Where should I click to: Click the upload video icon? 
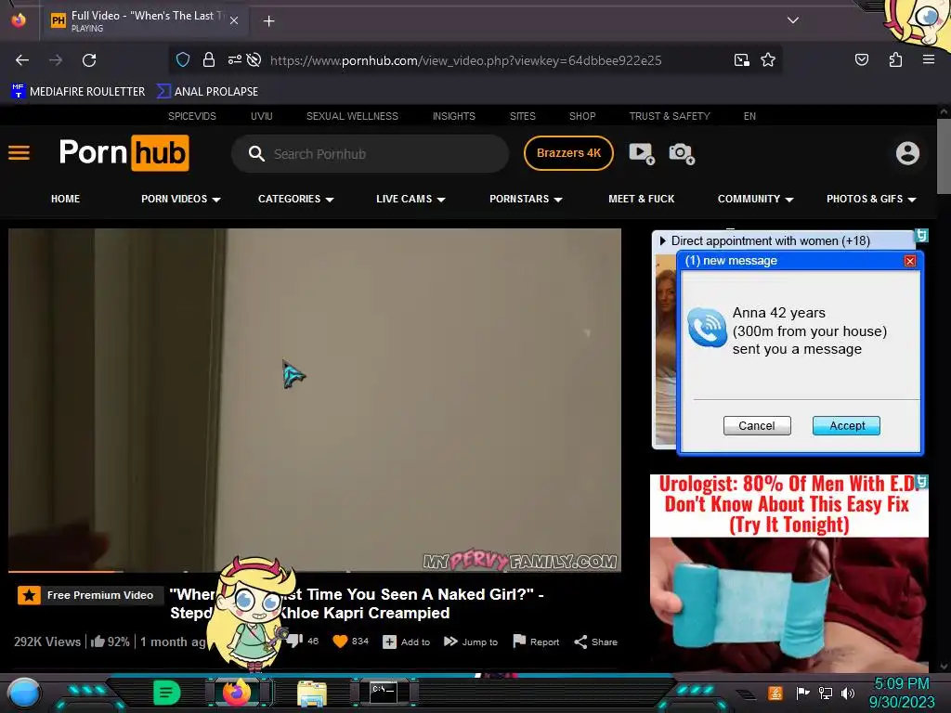(x=642, y=153)
